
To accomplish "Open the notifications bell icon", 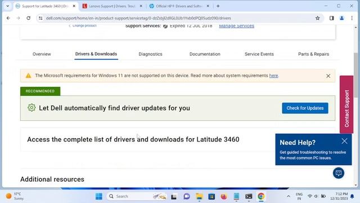I will pos(352,196).
